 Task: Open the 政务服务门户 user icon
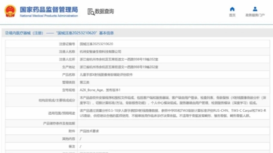255,9
